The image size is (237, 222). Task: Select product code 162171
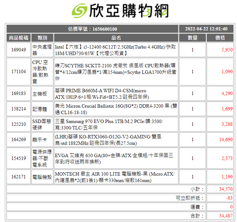pos(18,177)
